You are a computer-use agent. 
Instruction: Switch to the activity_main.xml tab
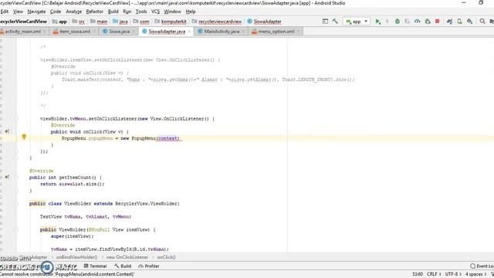pyautogui.click(x=22, y=32)
